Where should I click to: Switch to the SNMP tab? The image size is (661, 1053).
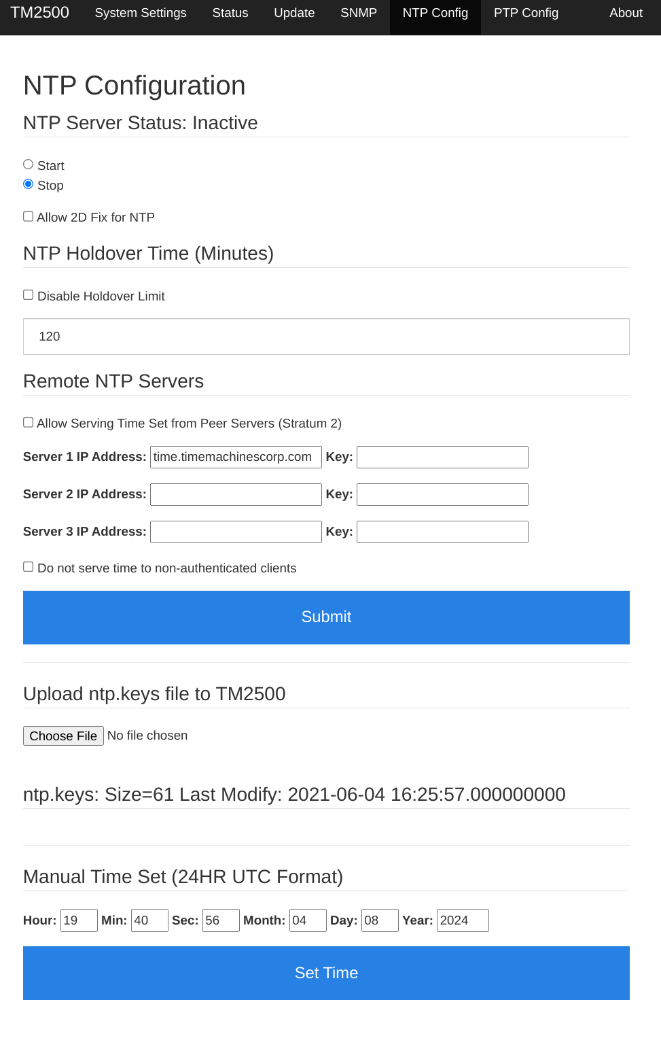tap(359, 14)
